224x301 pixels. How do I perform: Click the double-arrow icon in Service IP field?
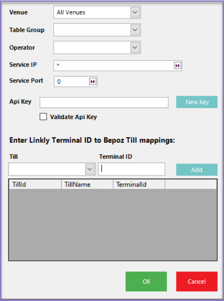tap(177, 66)
